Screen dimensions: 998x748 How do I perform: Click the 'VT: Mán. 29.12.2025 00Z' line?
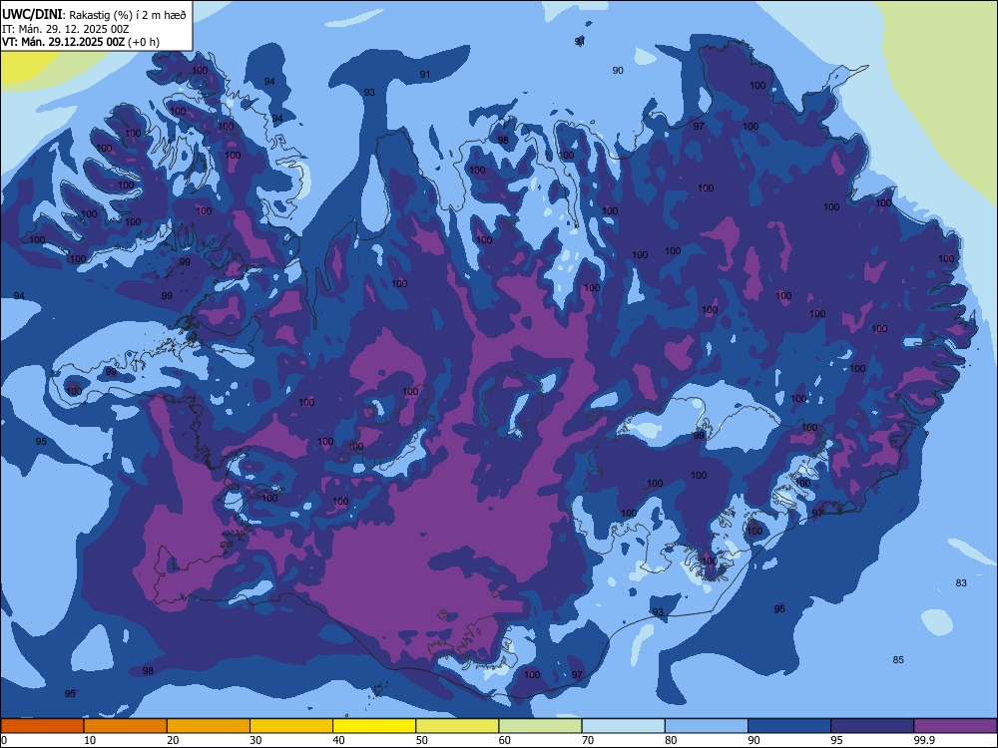tap(63, 42)
